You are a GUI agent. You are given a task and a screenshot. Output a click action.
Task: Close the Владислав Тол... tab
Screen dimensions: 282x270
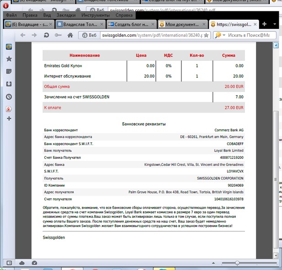click(x=101, y=24)
